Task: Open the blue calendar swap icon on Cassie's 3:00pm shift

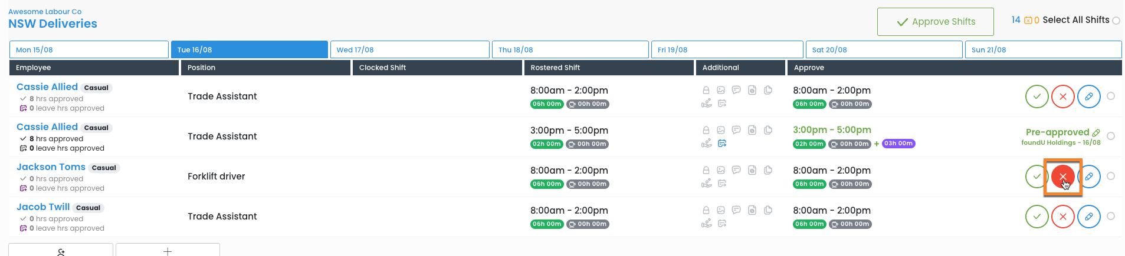Action: point(722,143)
